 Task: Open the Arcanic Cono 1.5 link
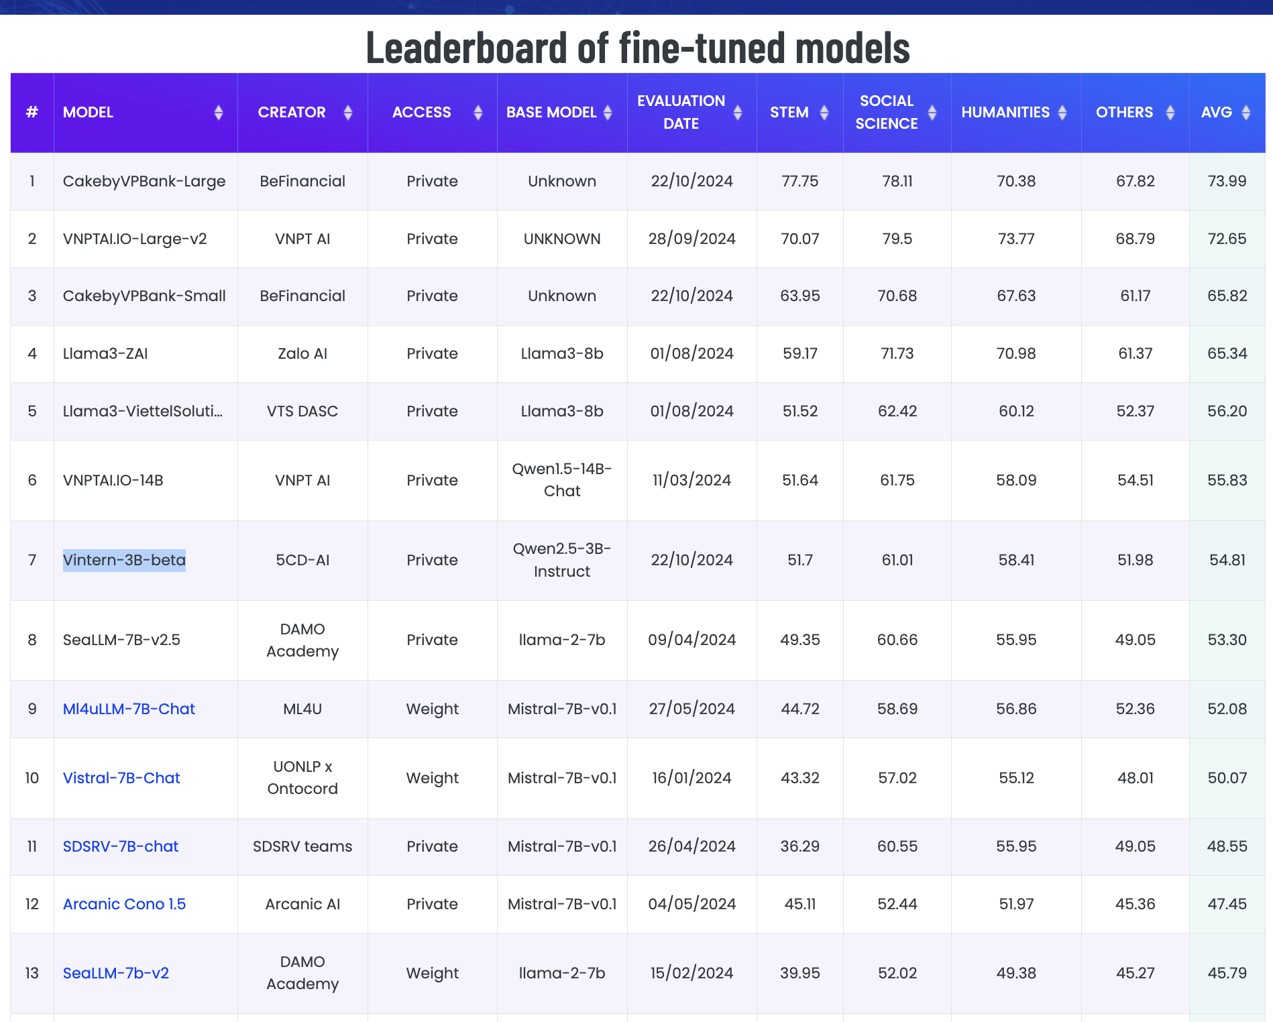[x=124, y=904]
